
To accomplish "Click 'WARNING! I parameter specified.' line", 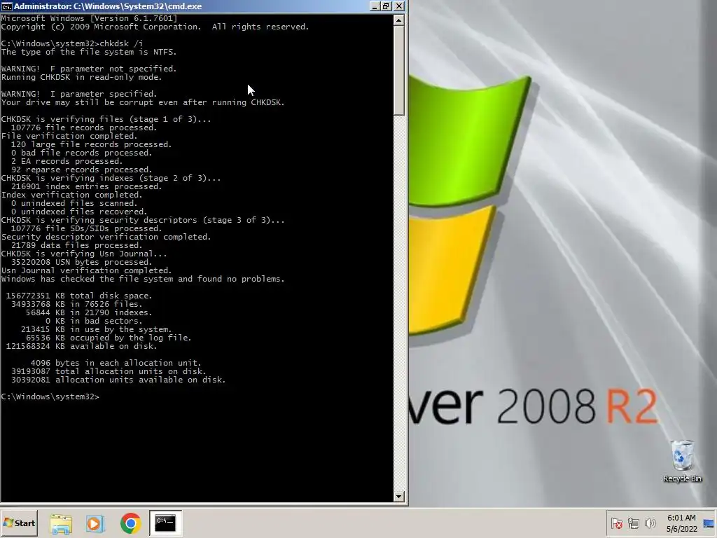I will tap(79, 94).
